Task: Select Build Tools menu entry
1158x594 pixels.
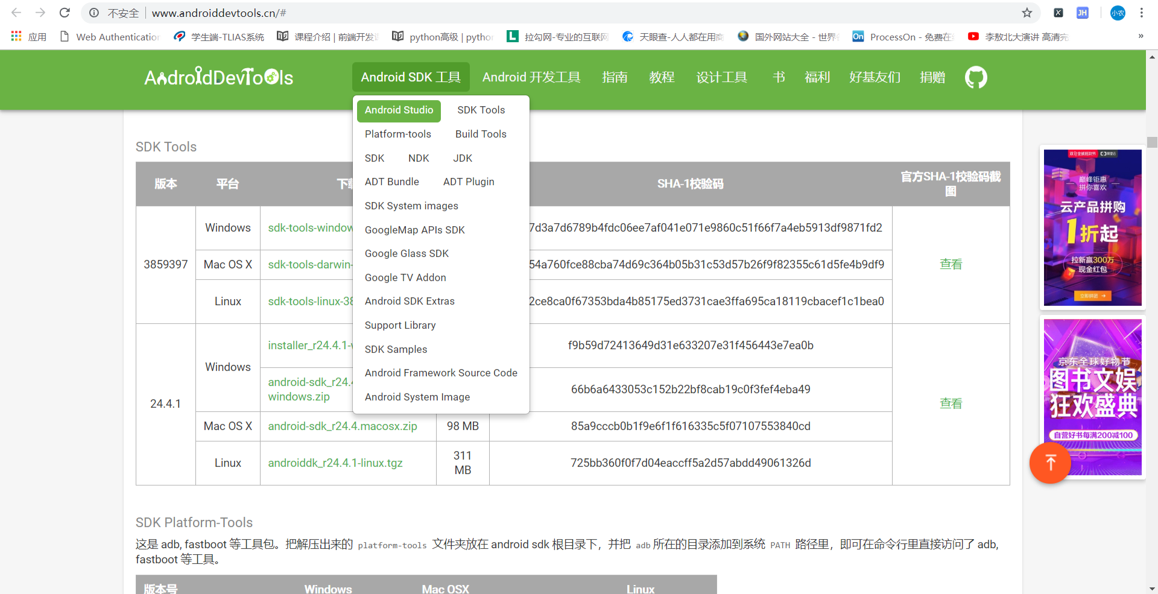Action: pos(481,134)
